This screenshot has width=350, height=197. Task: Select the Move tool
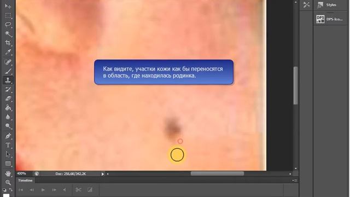(x=8, y=6)
